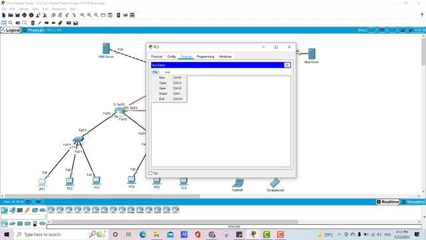Open the Mail app from the taskbar
The width and height of the screenshot is (426, 240).
(170, 234)
